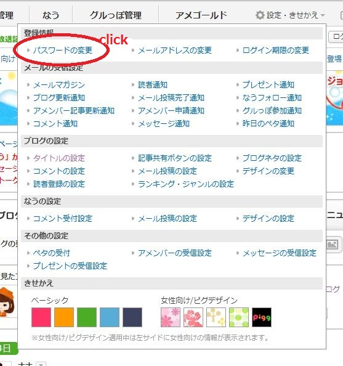Open 昨日のペタ通知 link

[268, 124]
